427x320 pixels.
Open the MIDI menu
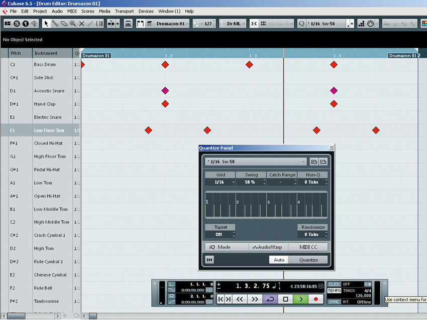coord(72,11)
